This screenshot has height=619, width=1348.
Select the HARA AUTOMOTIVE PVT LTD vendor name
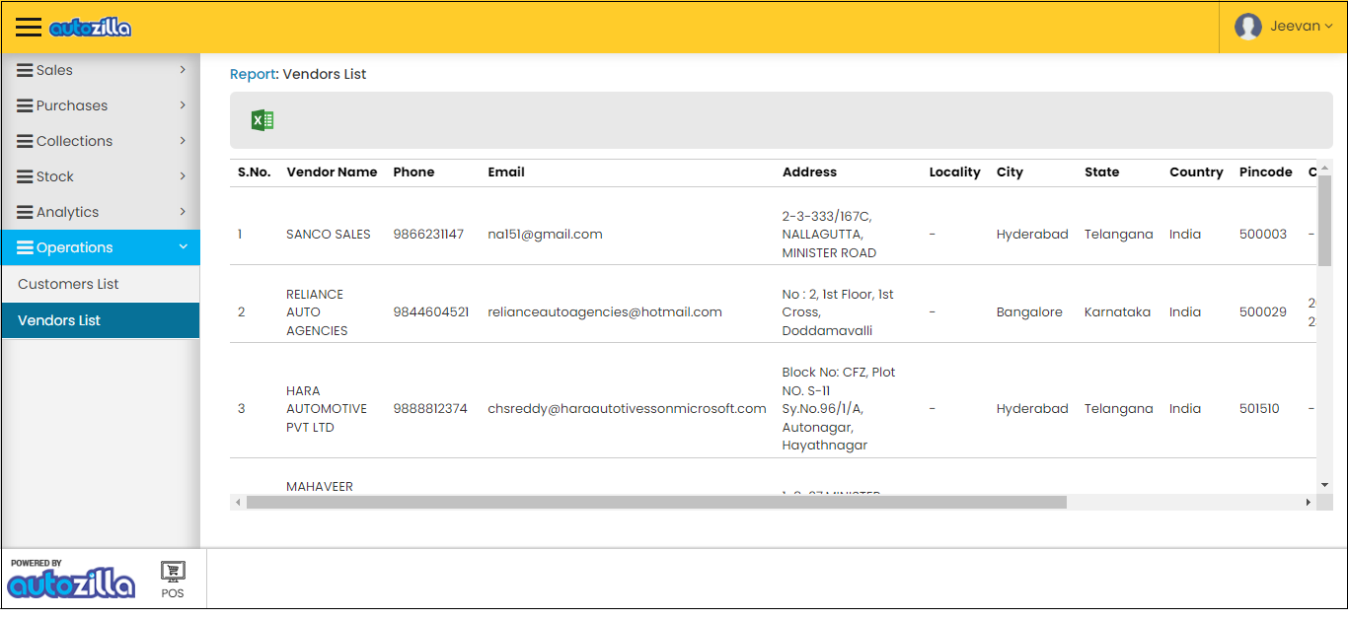pos(327,409)
